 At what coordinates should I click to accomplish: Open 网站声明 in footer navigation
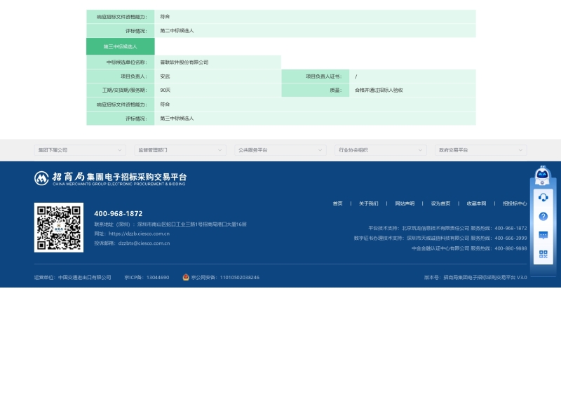point(405,203)
